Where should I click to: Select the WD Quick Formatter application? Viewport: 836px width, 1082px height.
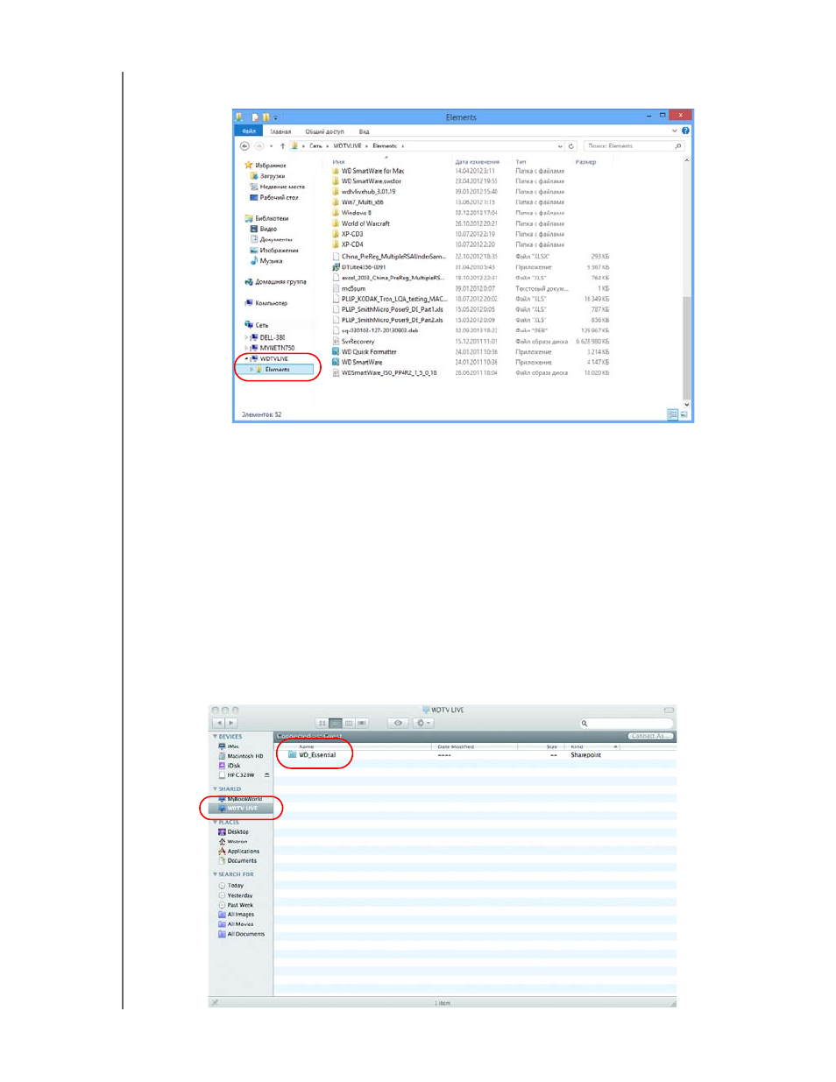365,352
